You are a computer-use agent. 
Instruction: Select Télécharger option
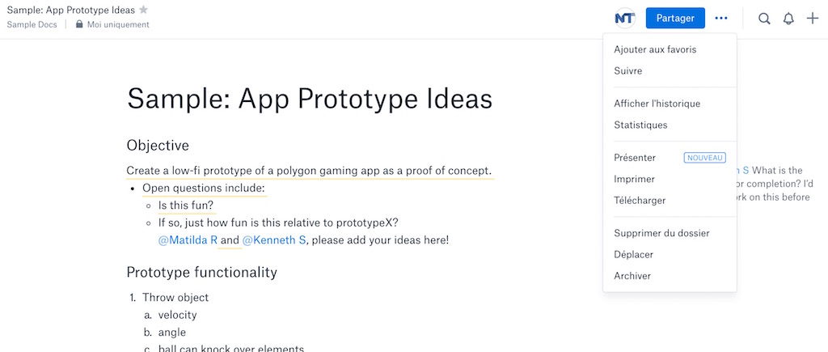640,201
